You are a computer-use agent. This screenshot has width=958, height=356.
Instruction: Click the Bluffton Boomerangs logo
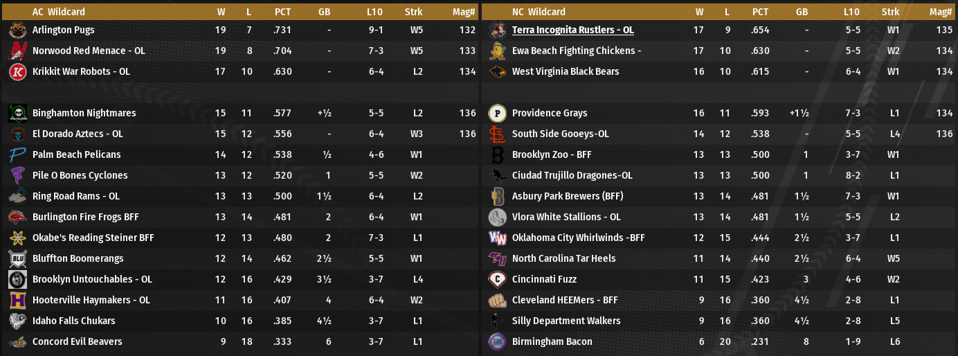18,259
